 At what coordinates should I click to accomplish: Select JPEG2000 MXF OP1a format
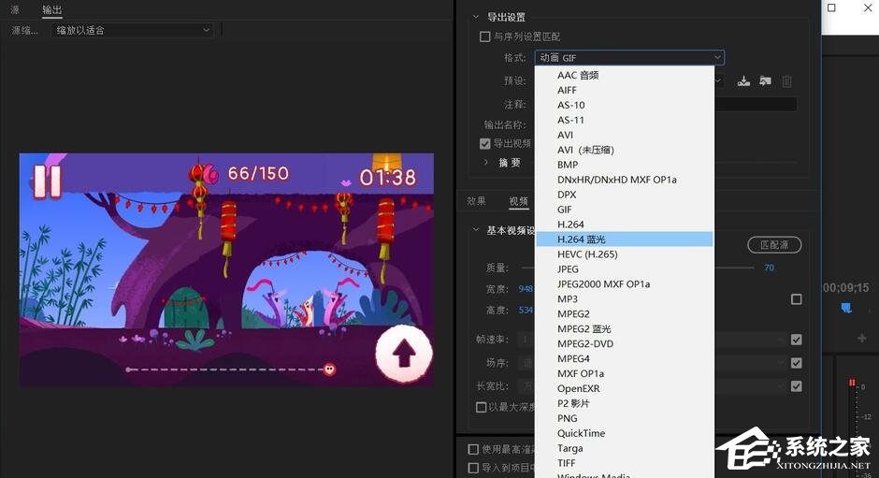pyautogui.click(x=625, y=283)
